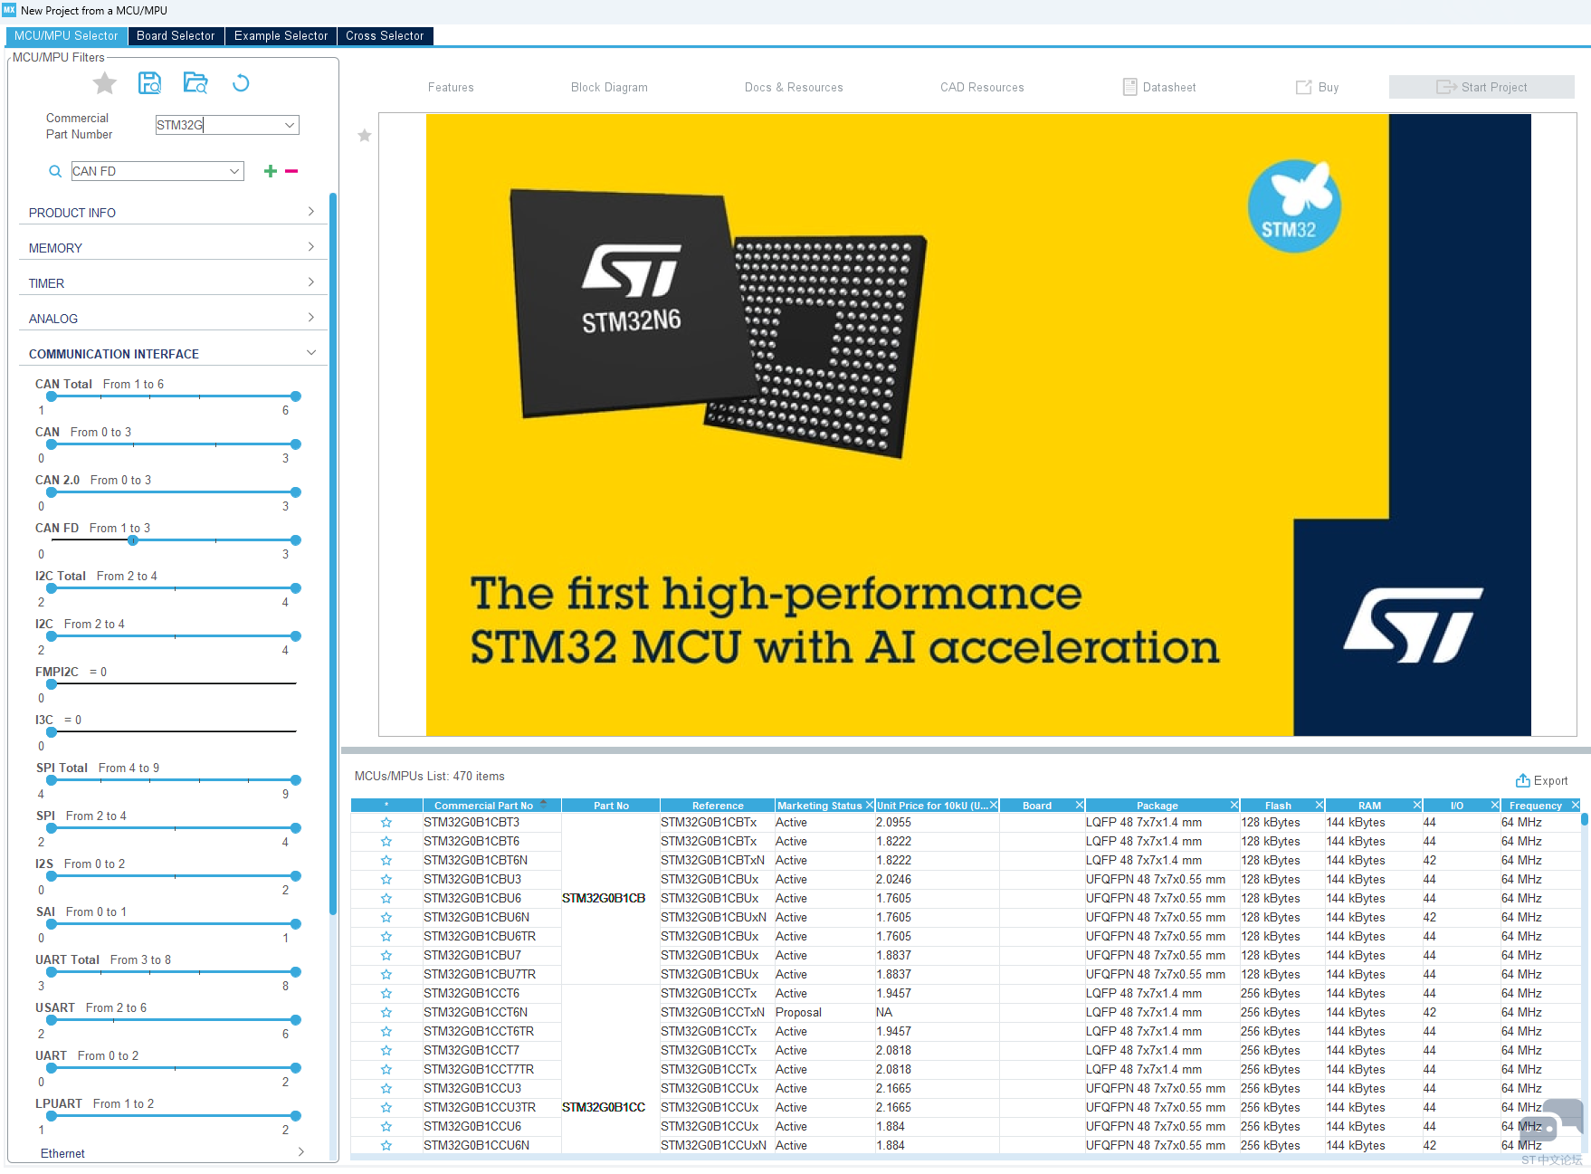Open the CAN FD filter search dropdown

[x=234, y=171]
